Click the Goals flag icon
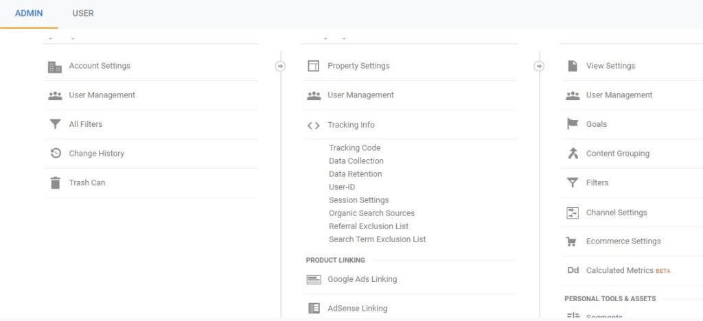 573,124
